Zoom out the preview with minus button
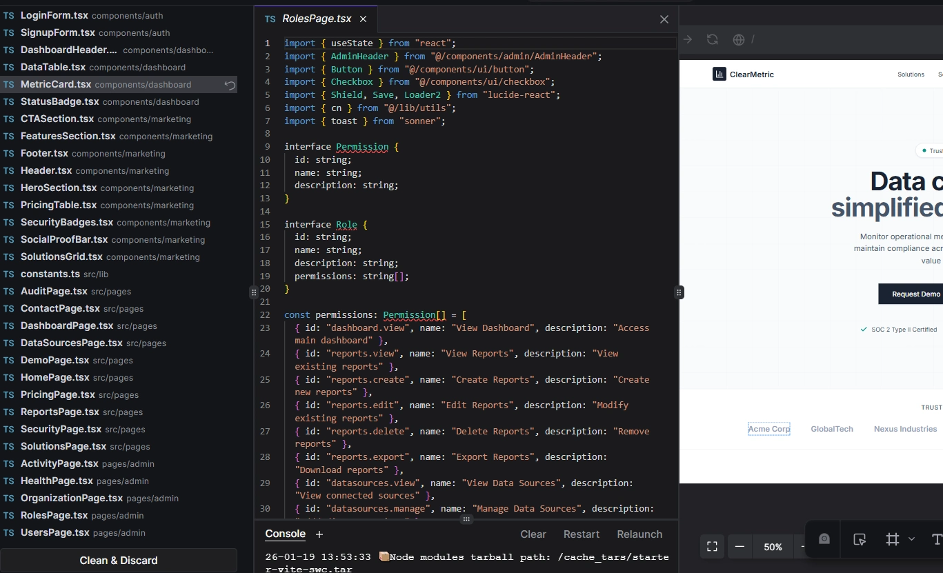 [739, 547]
